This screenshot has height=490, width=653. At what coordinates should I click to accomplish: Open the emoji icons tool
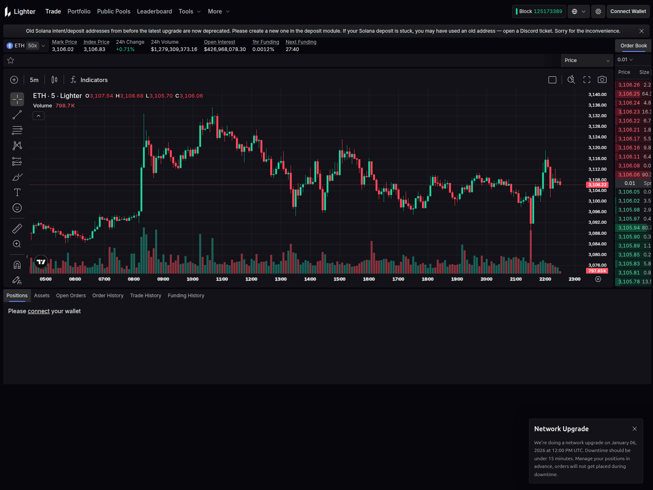[17, 208]
